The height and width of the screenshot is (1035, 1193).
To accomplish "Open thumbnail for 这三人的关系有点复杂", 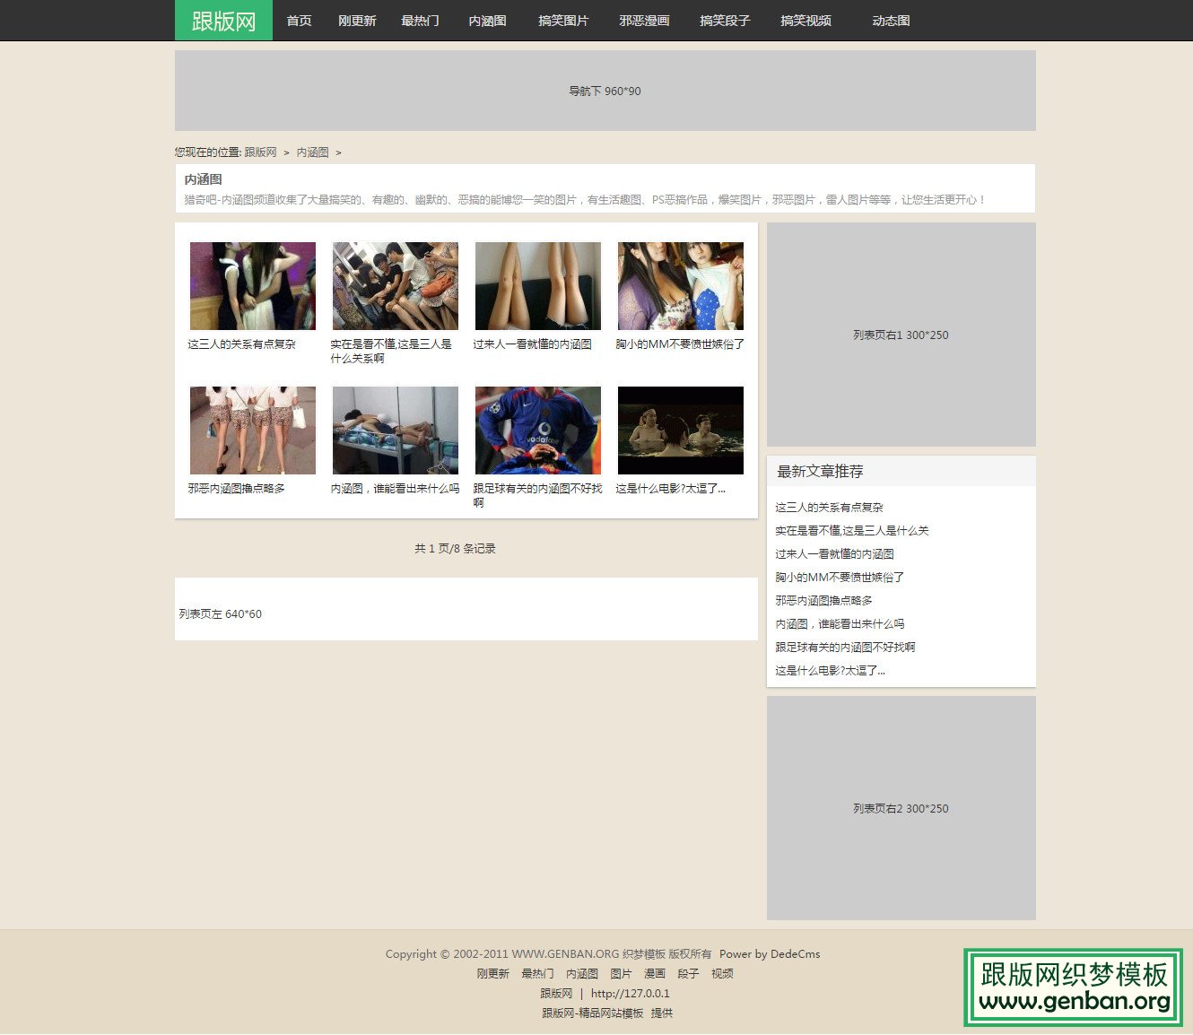I will [252, 284].
